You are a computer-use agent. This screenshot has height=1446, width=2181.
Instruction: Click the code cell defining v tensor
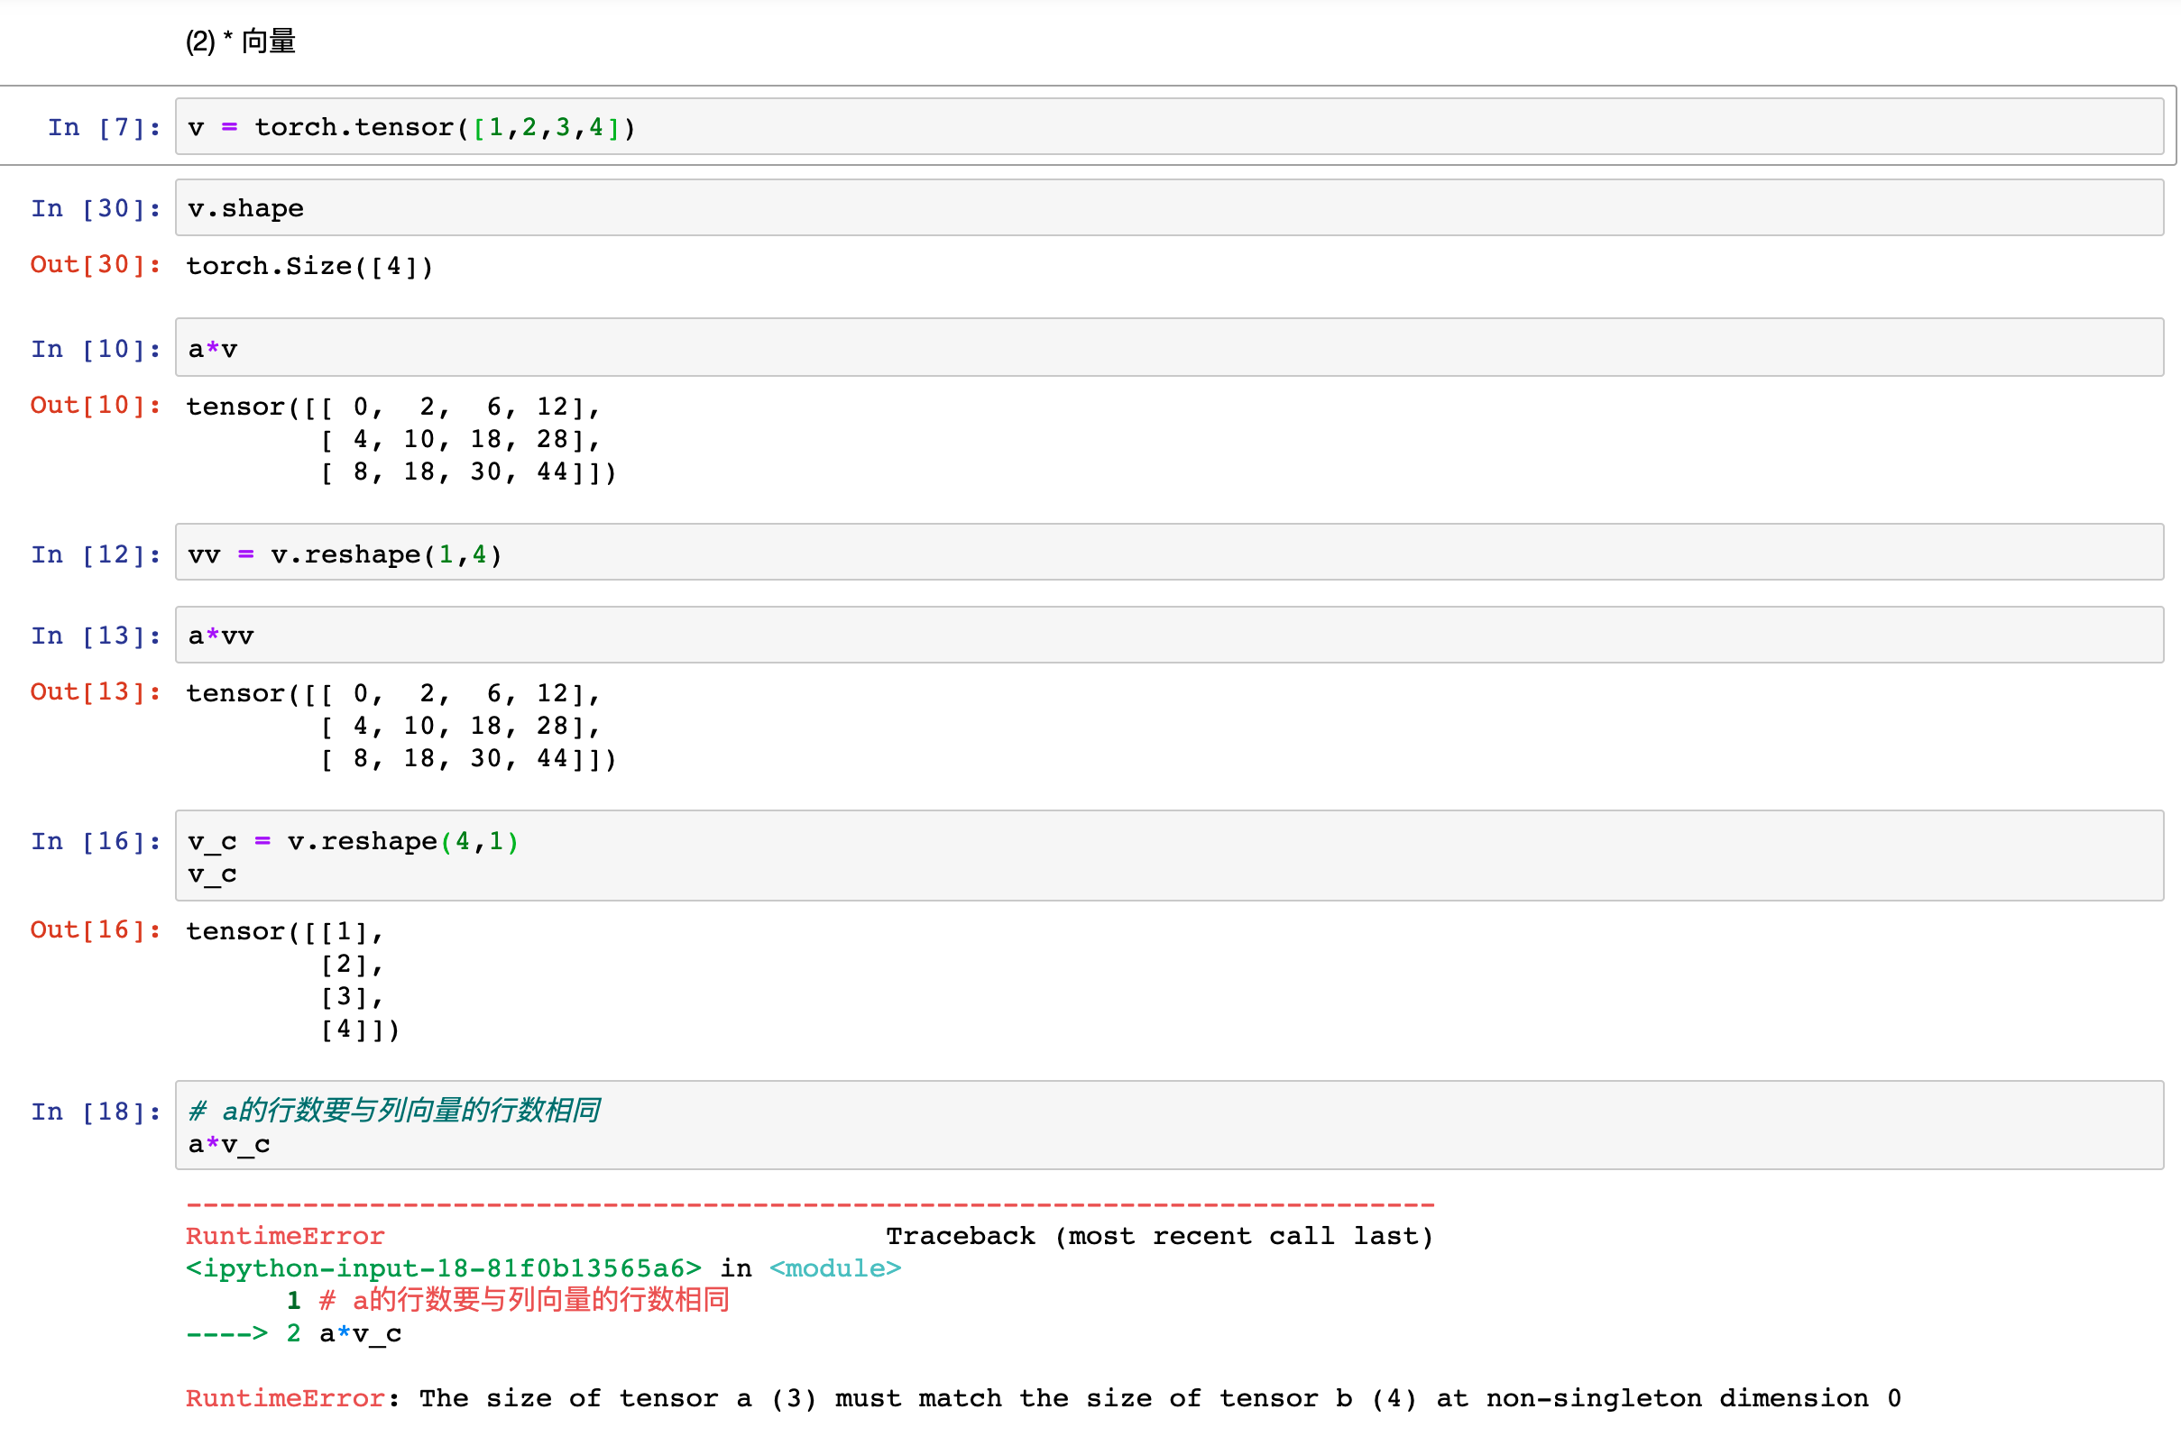[1168, 127]
